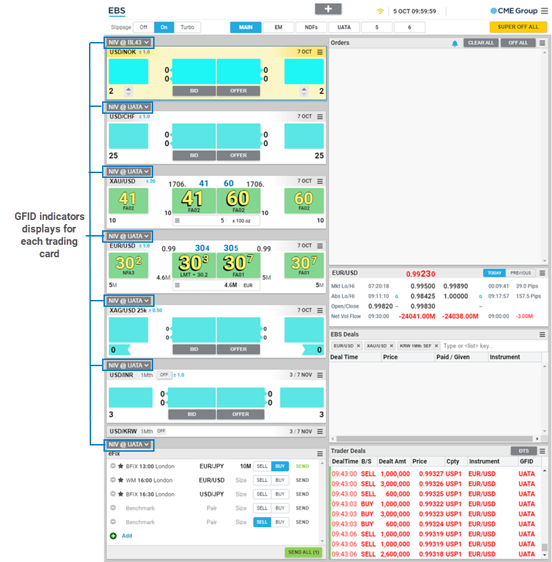Open the Trader Deals panel menu icon
This screenshot has width=552, height=562.
click(x=543, y=450)
